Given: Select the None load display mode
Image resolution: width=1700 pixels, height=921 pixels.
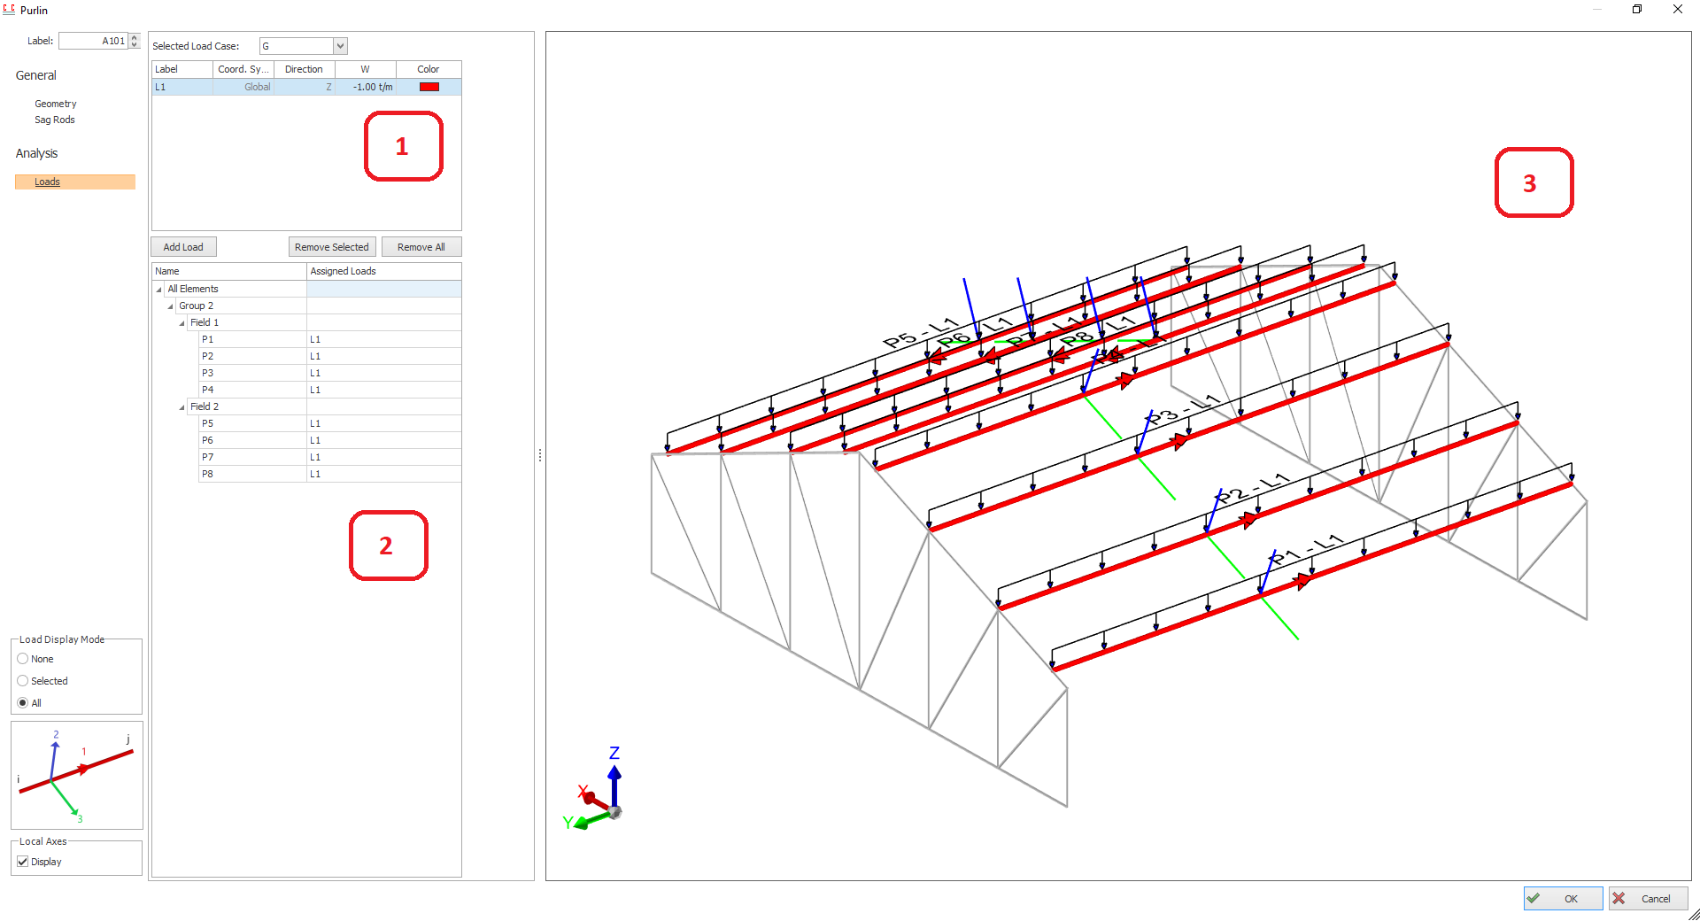Looking at the screenshot, I should (23, 659).
